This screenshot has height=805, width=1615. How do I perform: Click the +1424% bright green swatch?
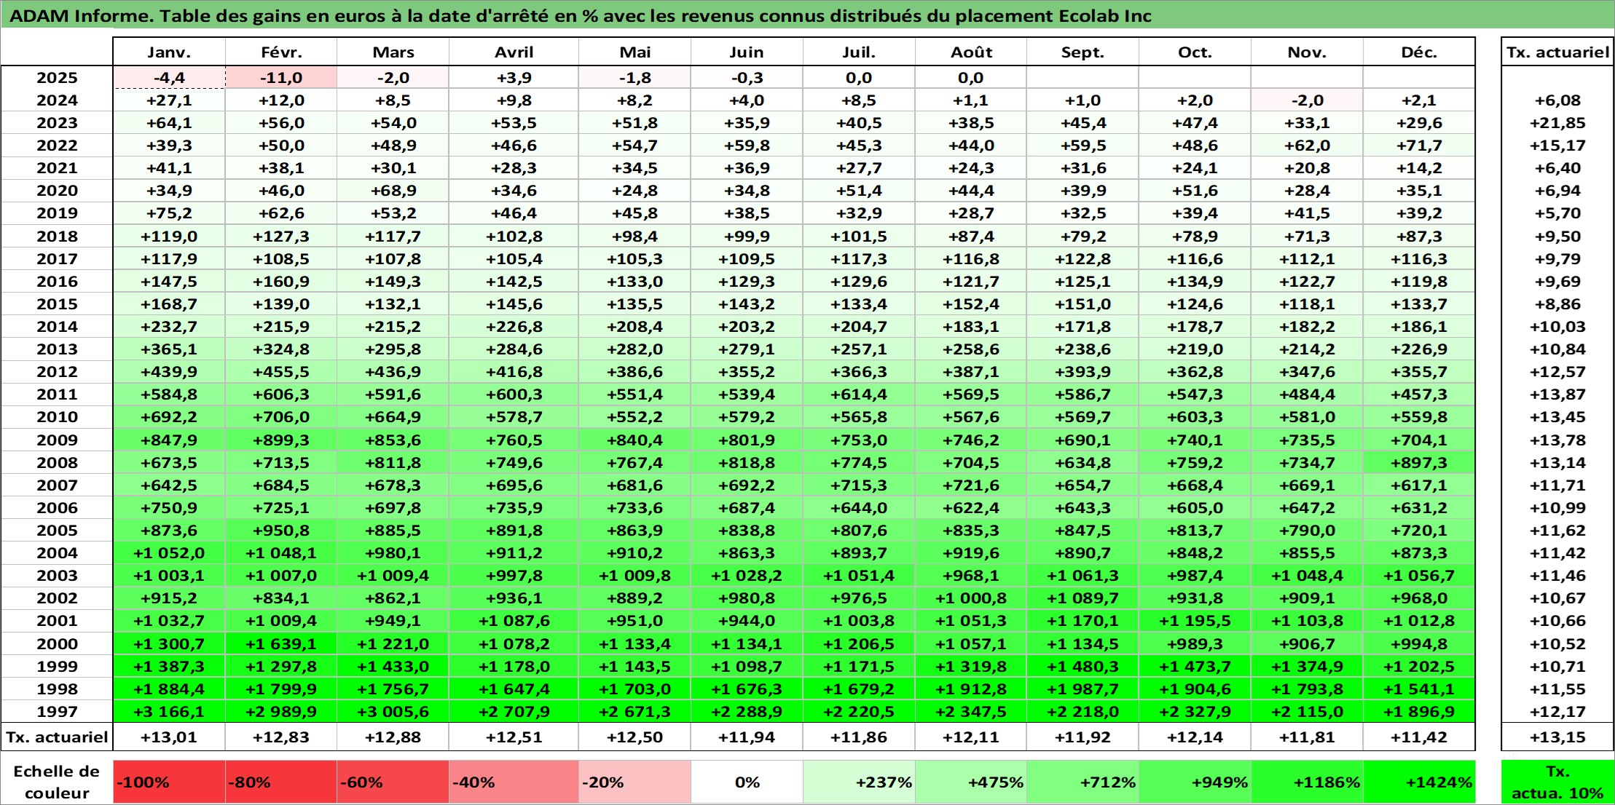[x=1419, y=782]
